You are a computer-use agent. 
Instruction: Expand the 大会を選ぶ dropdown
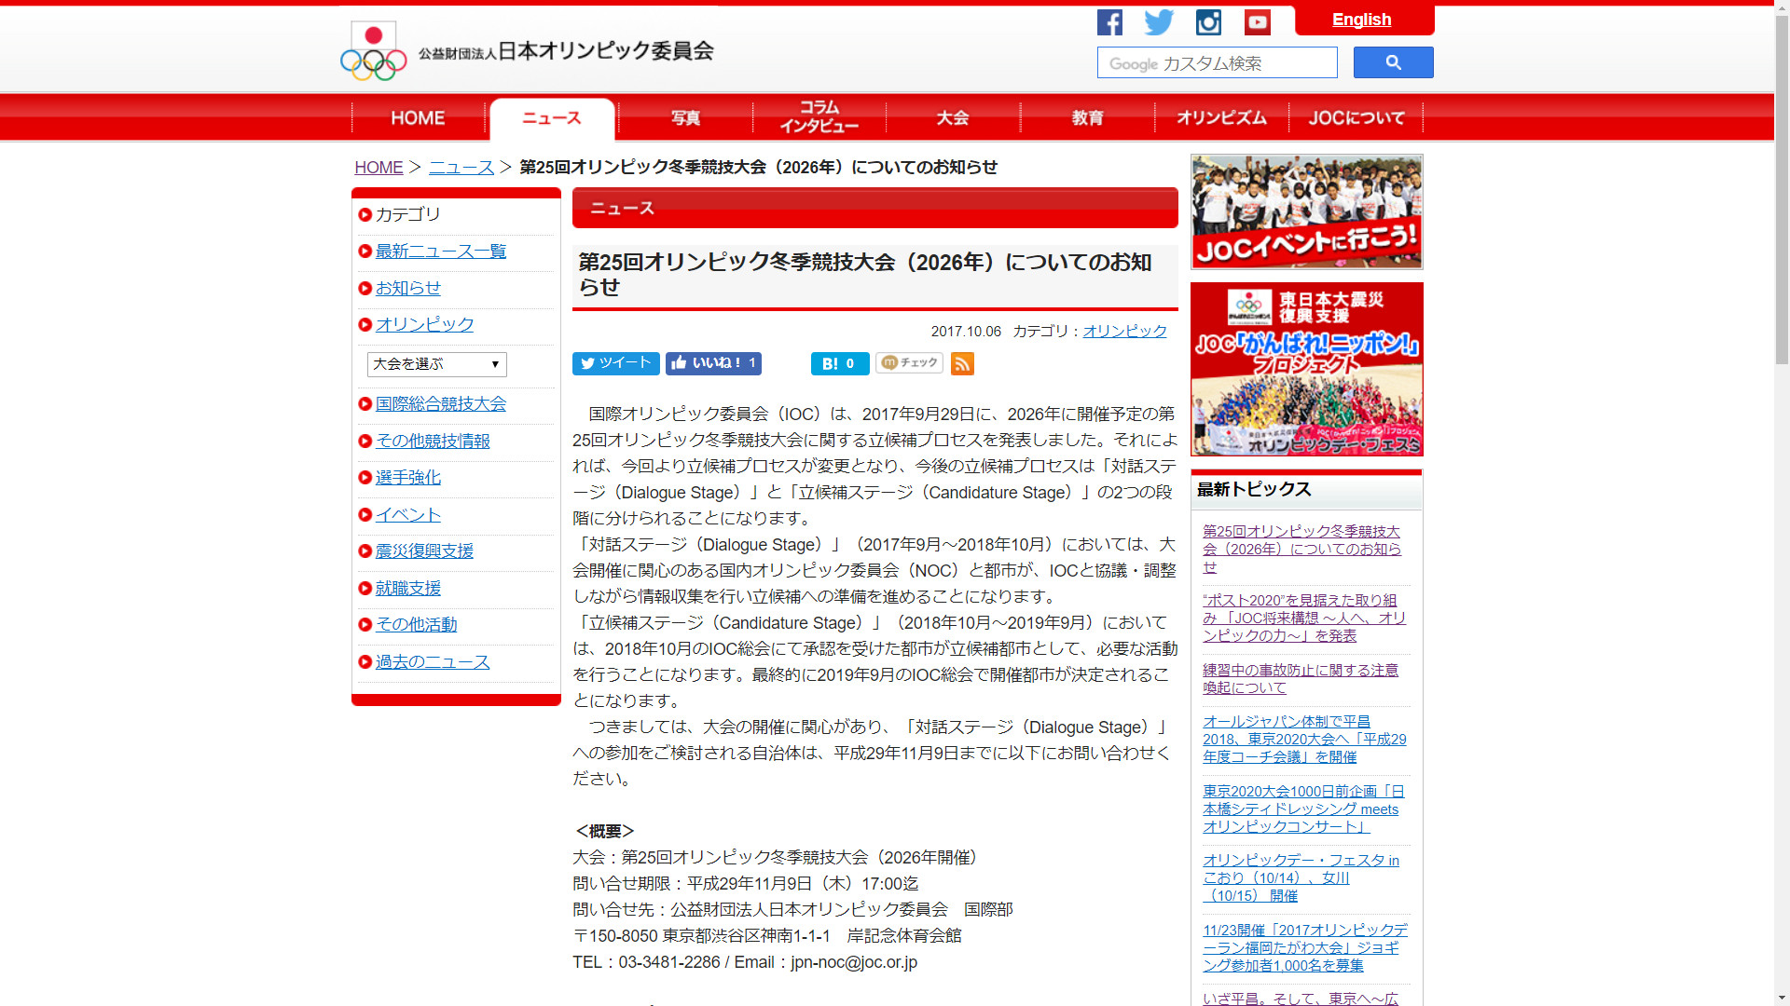[436, 364]
